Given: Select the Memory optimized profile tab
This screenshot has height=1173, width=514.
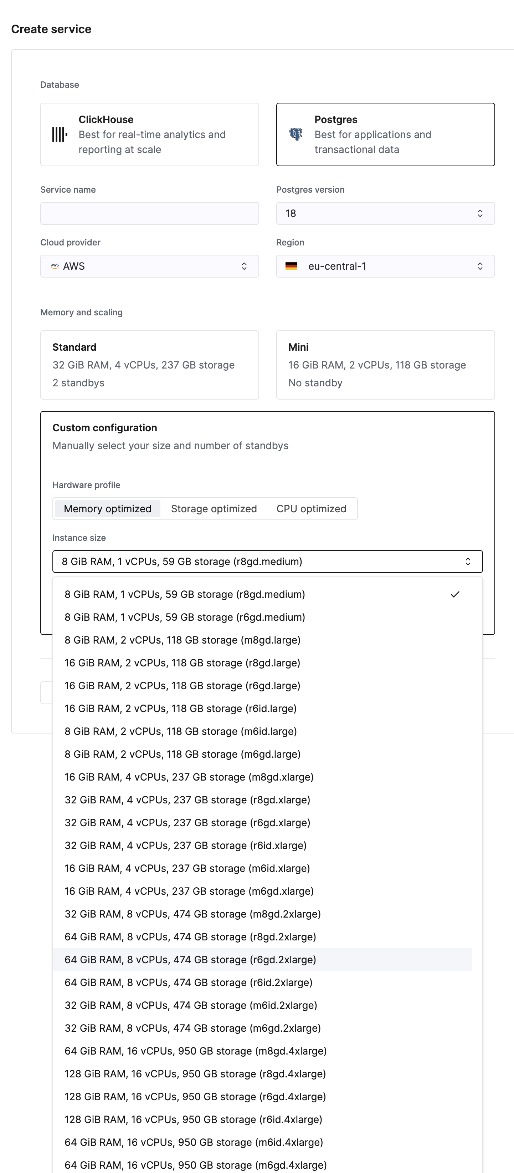Looking at the screenshot, I should coord(107,509).
